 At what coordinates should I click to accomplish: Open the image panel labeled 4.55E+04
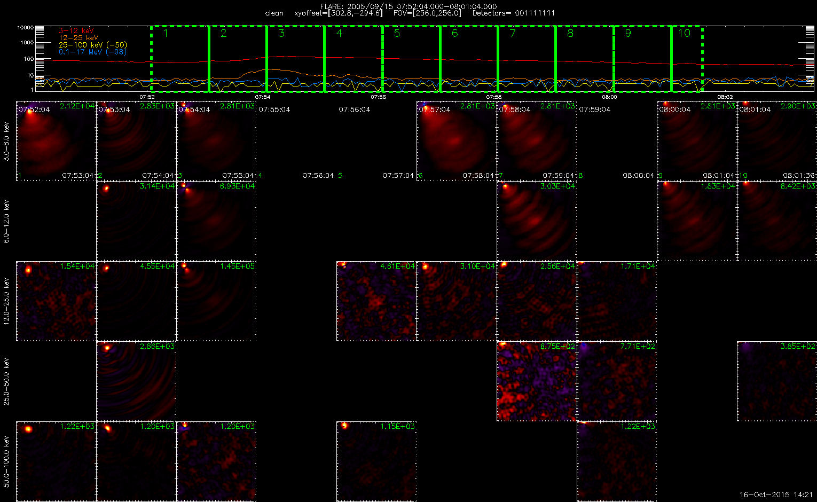136,301
